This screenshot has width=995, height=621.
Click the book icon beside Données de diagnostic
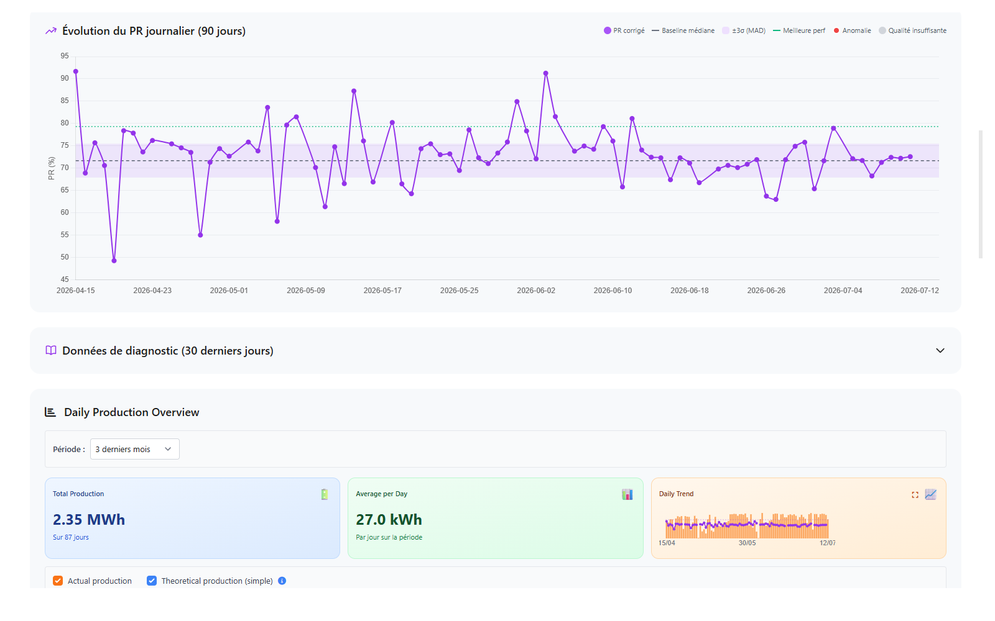(x=51, y=350)
